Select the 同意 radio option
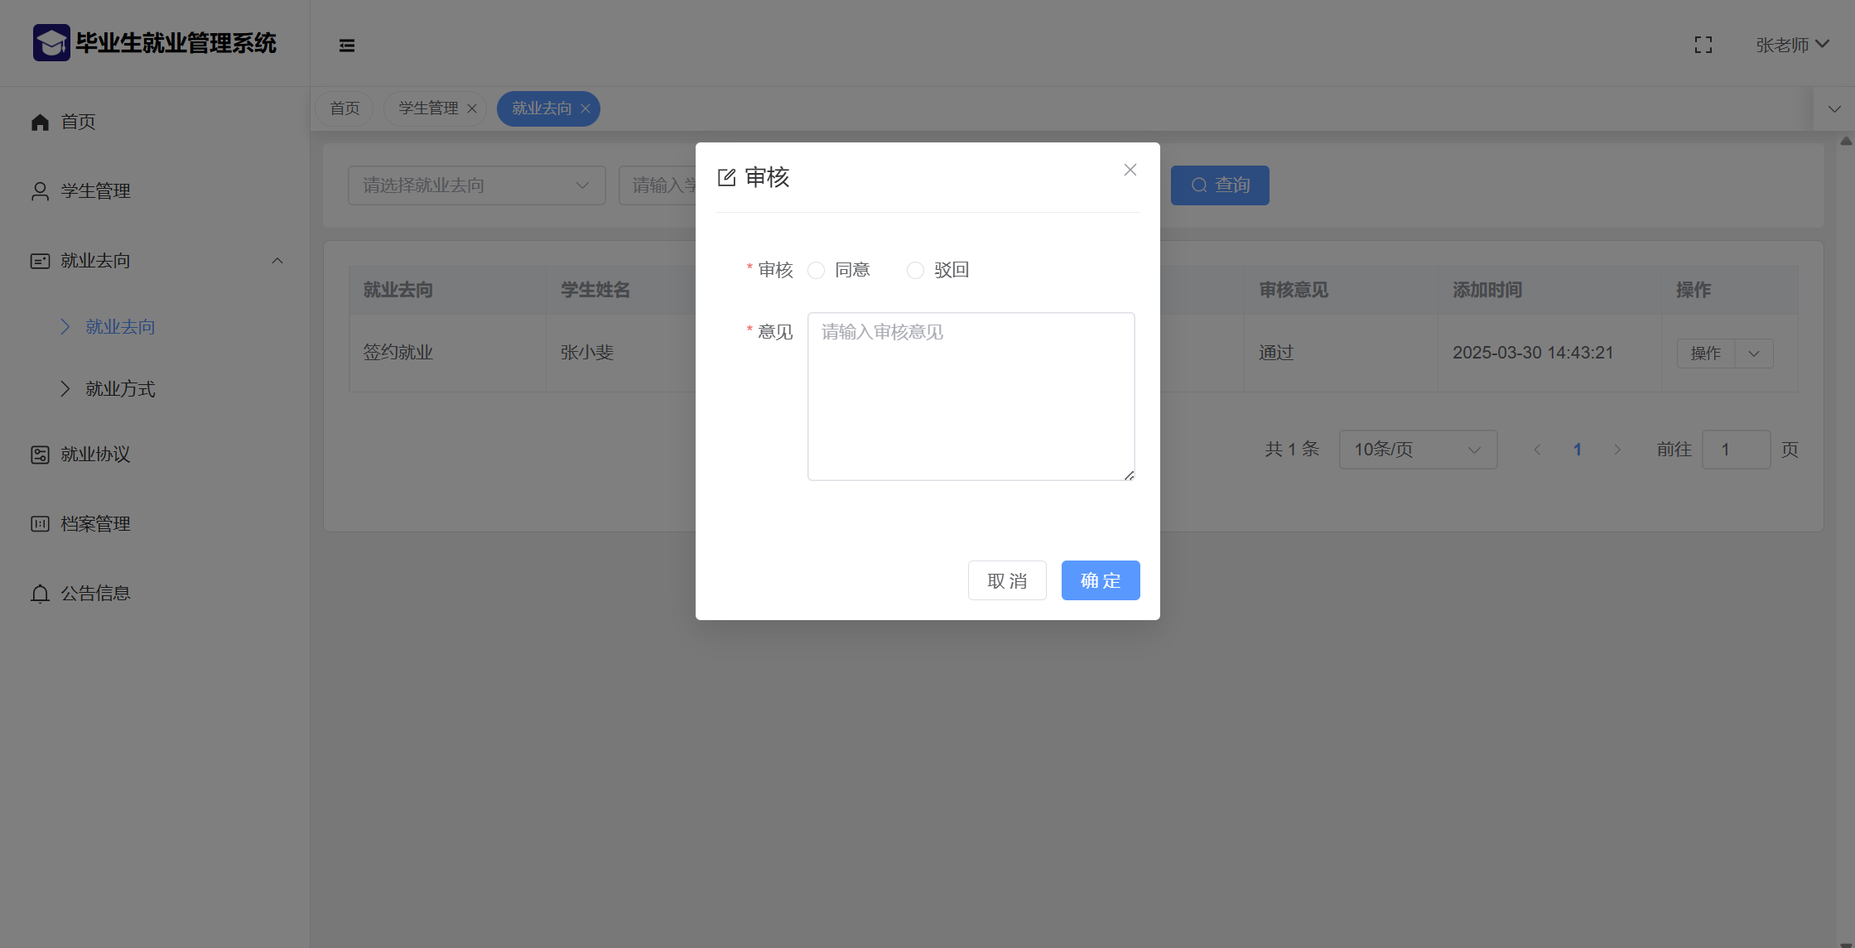The height and width of the screenshot is (948, 1855). pyautogui.click(x=817, y=271)
